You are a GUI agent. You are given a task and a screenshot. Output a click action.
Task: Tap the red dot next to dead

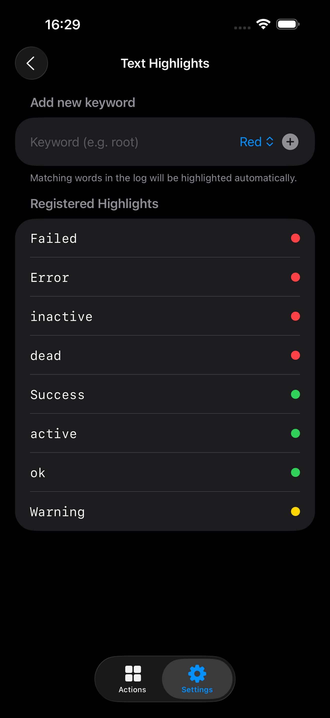click(295, 355)
